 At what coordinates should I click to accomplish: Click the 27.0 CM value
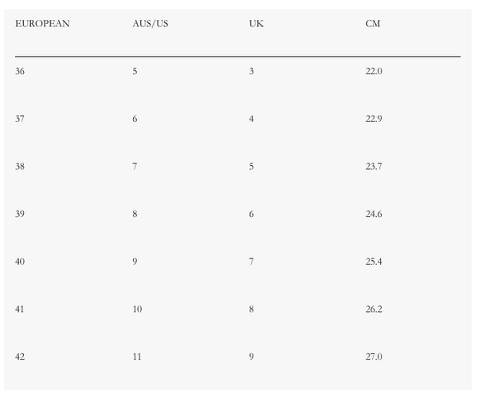(x=374, y=357)
